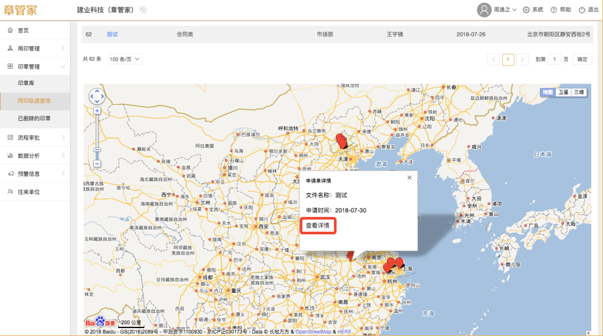The width and height of the screenshot is (603, 336).
Task: Click the OpenStreetMap link
Action: pyautogui.click(x=313, y=332)
